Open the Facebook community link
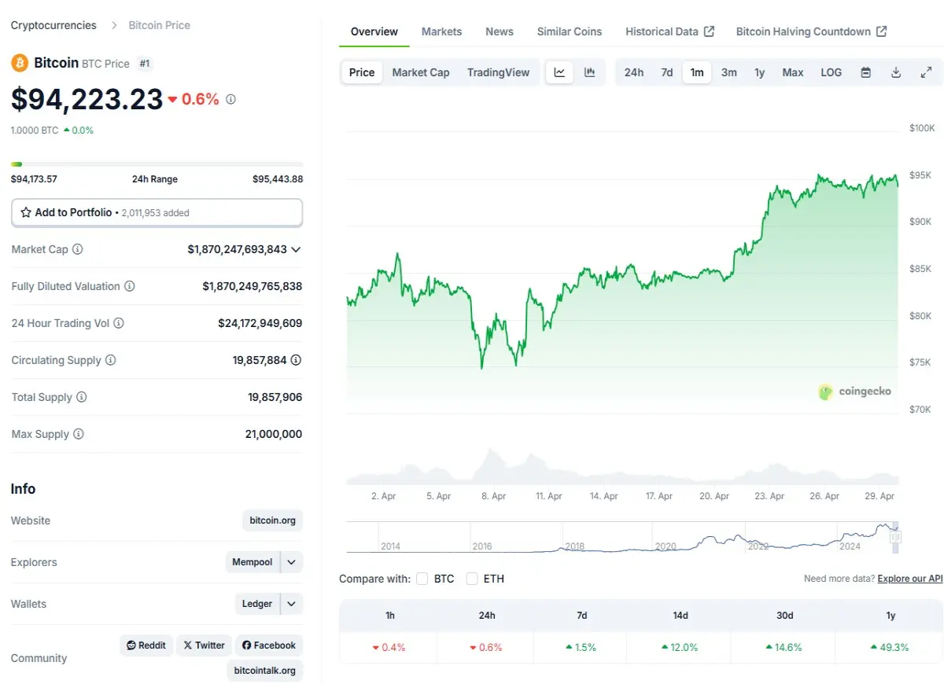 pos(269,645)
